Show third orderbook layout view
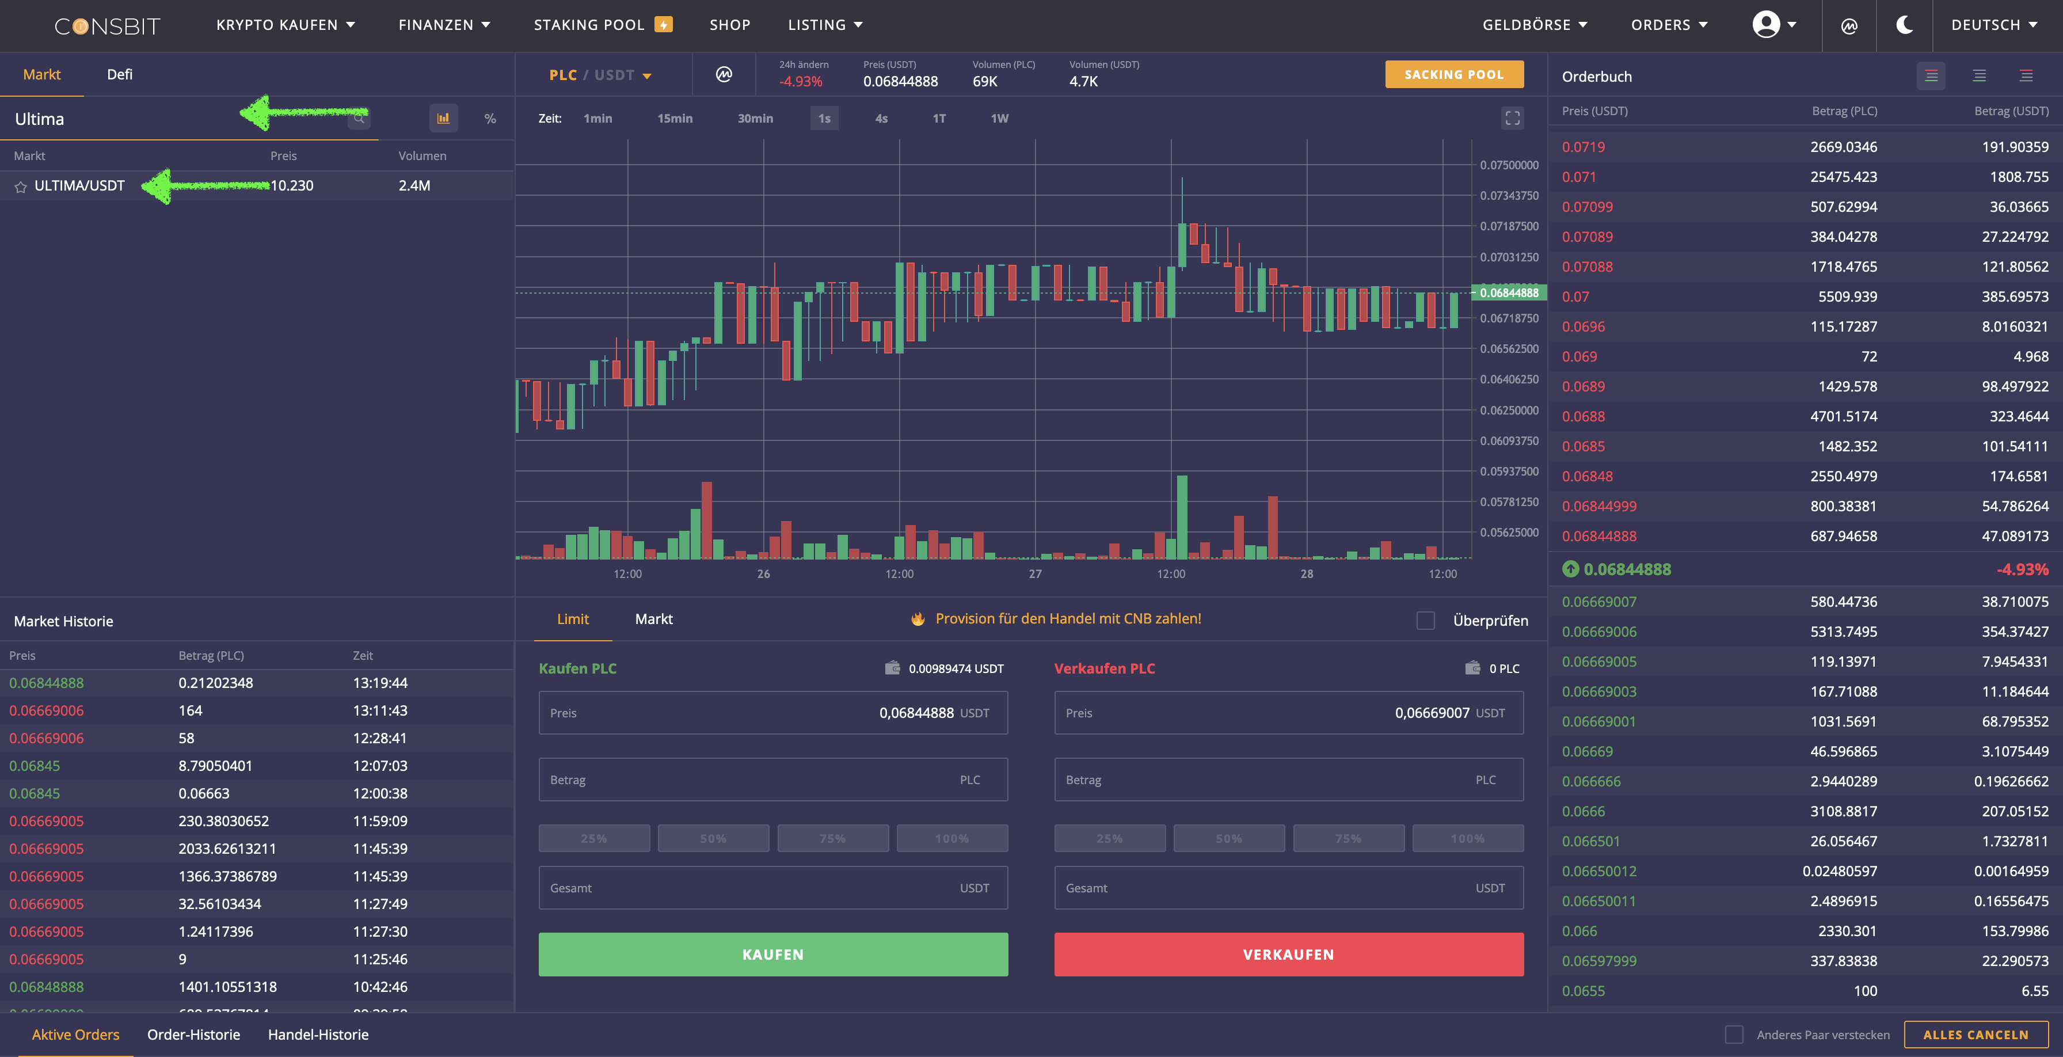This screenshot has width=2063, height=1057. (2026, 76)
